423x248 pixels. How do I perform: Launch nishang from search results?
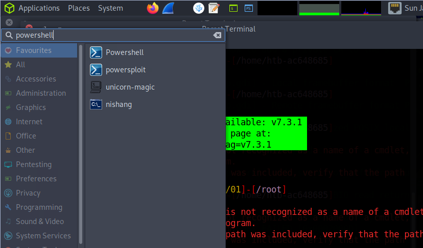[155, 104]
